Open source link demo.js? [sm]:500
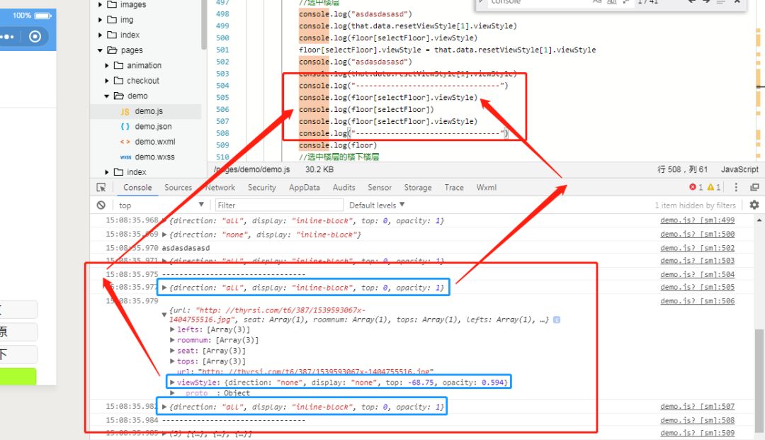 pyautogui.click(x=697, y=234)
